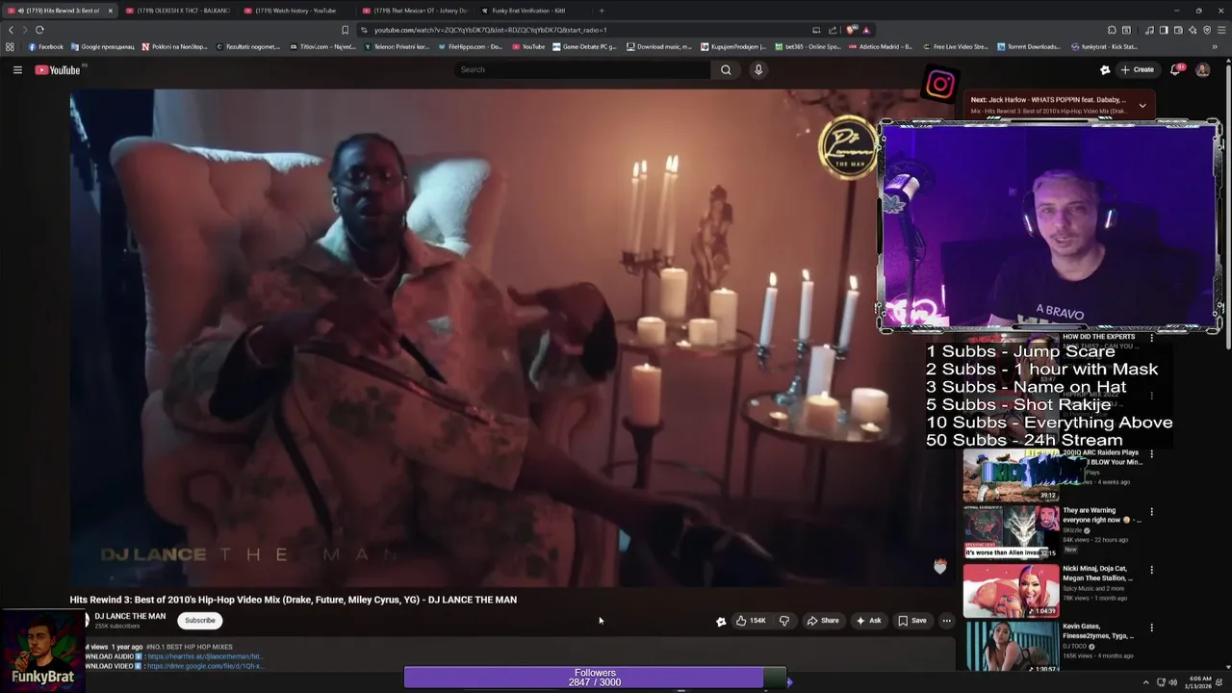The width and height of the screenshot is (1232, 693).
Task: Open the Create dropdown button
Action: tap(1137, 69)
